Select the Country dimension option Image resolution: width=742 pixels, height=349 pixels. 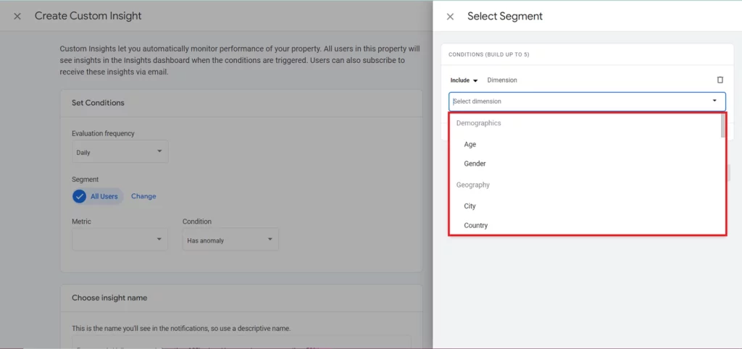[x=475, y=225]
